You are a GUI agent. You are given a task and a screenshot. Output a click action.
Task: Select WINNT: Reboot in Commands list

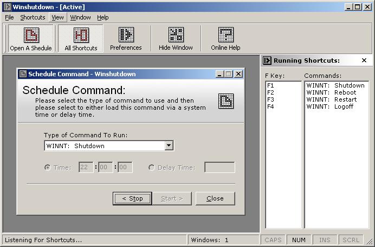(337, 92)
